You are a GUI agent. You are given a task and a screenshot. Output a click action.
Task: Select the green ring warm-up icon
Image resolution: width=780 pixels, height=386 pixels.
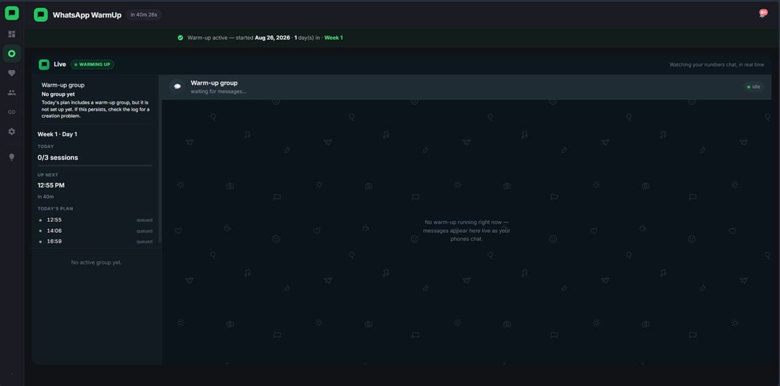[x=12, y=53]
